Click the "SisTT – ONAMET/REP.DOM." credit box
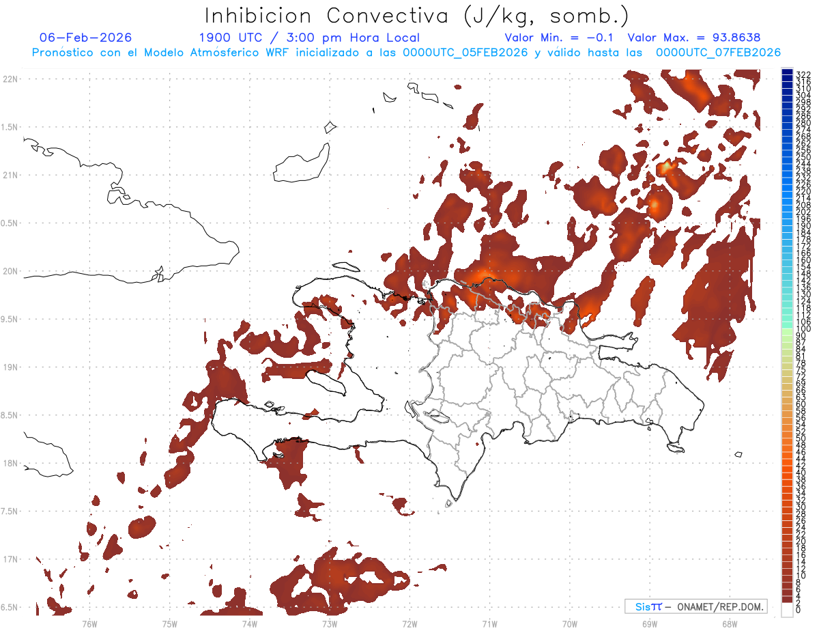Image resolution: width=819 pixels, height=633 pixels. pyautogui.click(x=695, y=606)
